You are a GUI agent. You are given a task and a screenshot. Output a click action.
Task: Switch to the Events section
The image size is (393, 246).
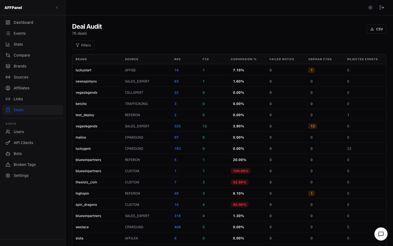click(x=19, y=33)
